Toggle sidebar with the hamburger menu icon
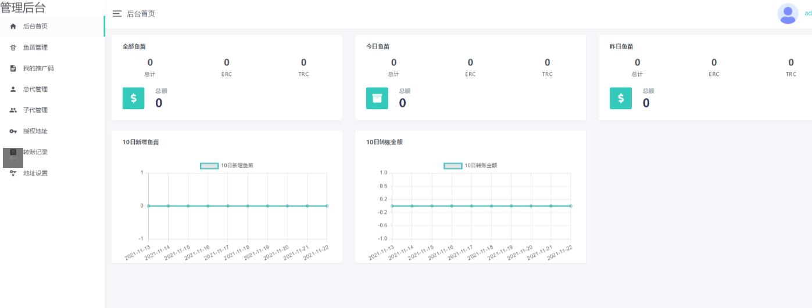The width and height of the screenshot is (812, 308). click(x=117, y=14)
